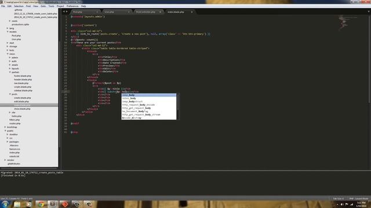Expand the admin folder under views
Viewport: 371px width, 208px height.
pos(10,58)
